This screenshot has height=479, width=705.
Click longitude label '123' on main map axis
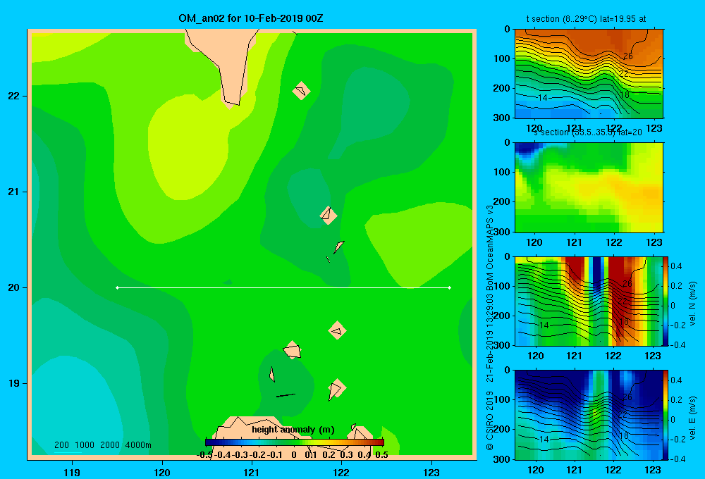[431, 472]
